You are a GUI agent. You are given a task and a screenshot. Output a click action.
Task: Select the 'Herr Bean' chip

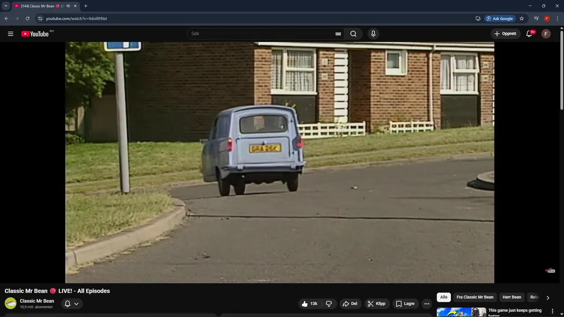(x=512, y=297)
